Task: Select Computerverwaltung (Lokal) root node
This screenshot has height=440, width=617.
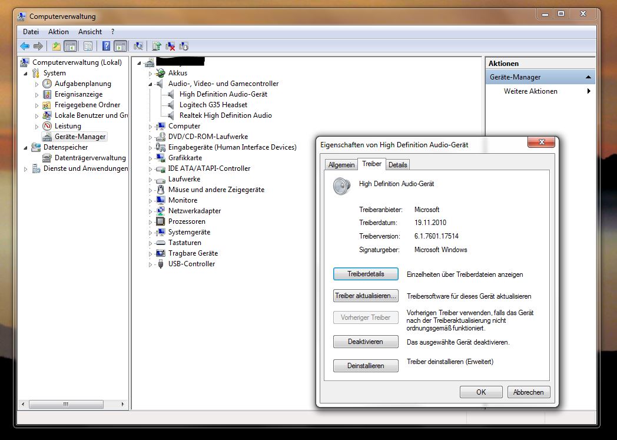Action: click(77, 62)
